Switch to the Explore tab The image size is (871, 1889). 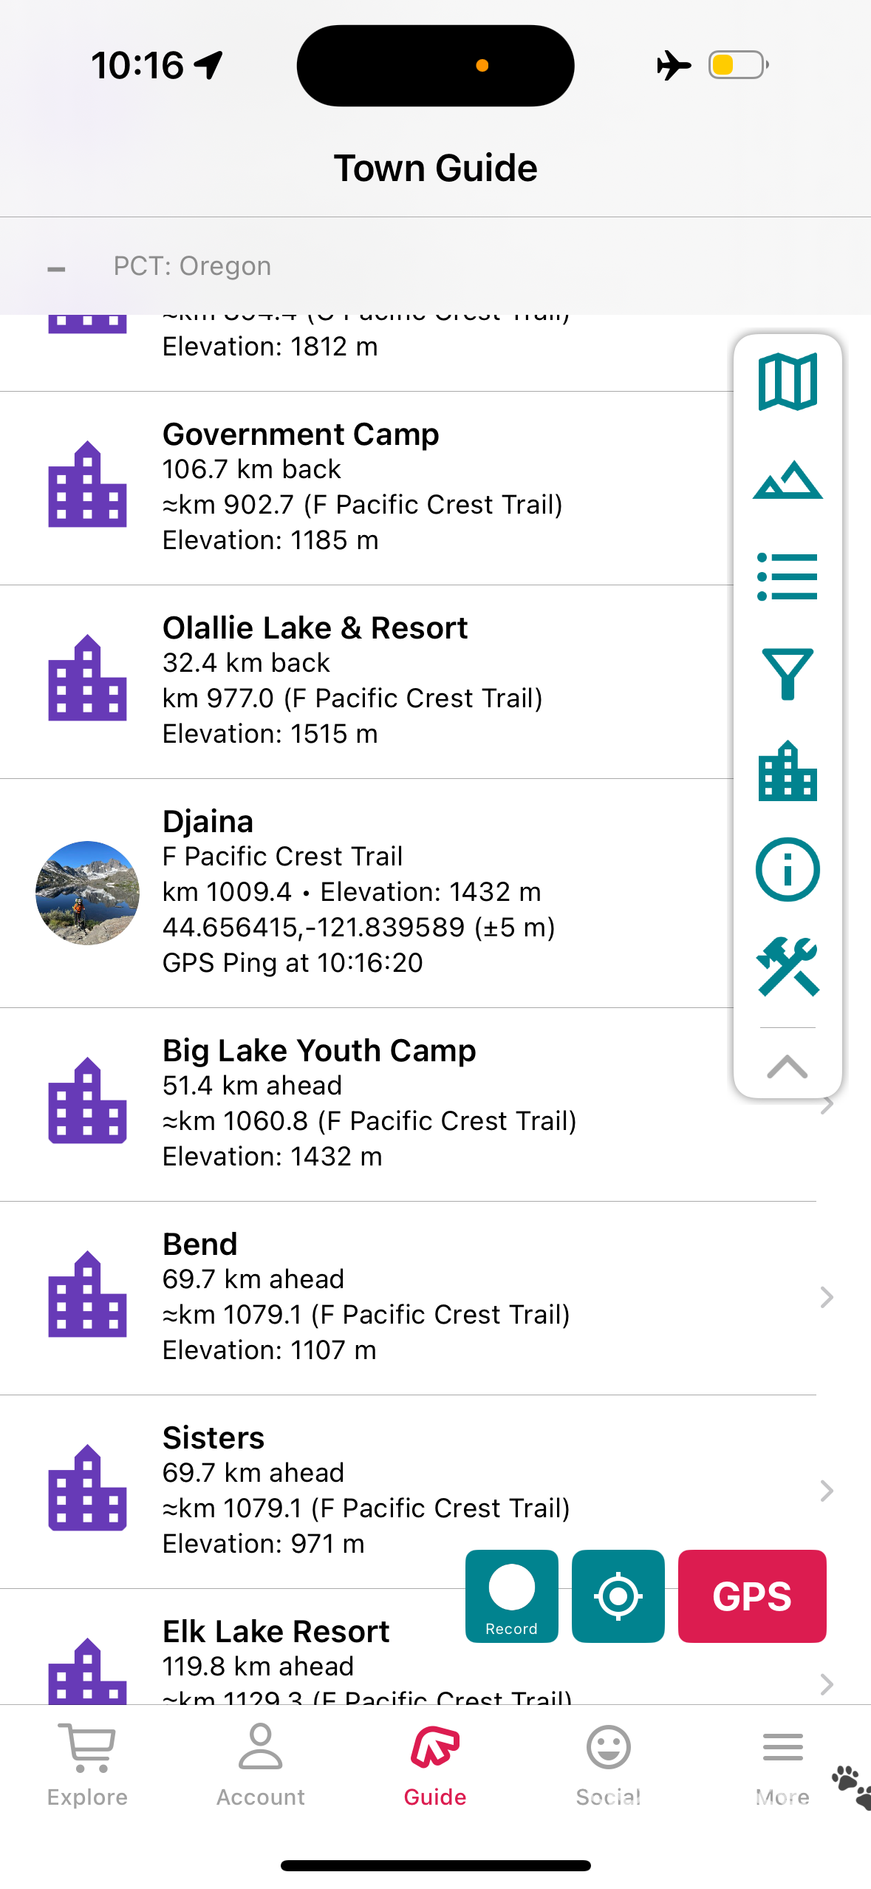[87, 1764]
